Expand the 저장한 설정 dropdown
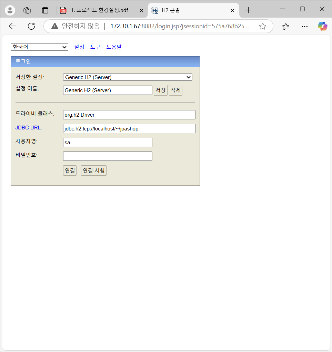The image size is (332, 352). click(x=128, y=77)
